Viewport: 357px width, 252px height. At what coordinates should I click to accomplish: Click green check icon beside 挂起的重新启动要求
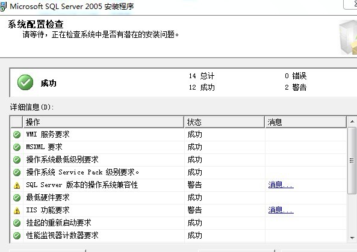tap(17, 223)
